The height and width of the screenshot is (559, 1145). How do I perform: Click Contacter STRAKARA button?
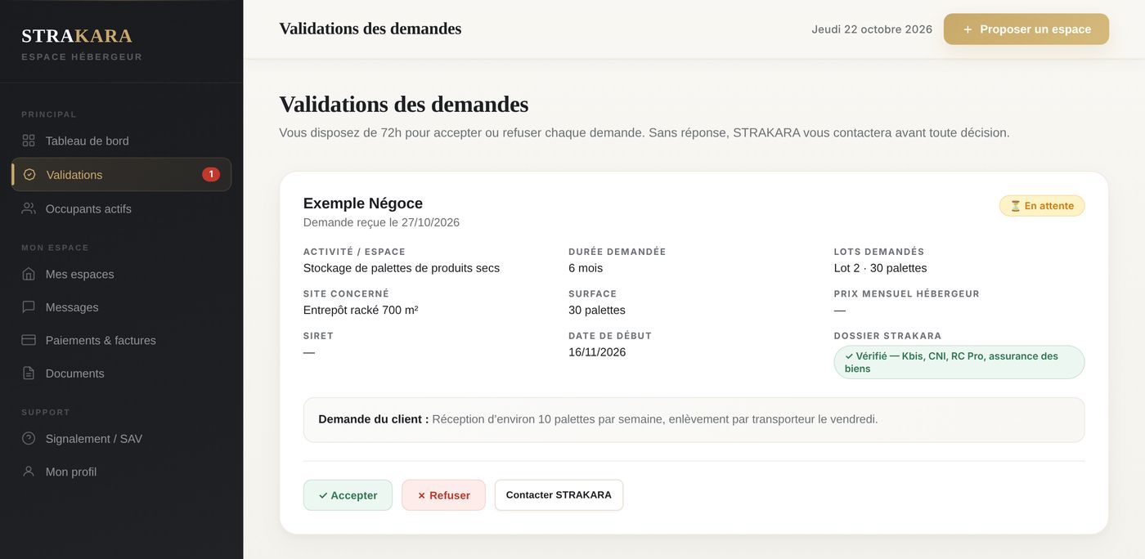coord(559,495)
